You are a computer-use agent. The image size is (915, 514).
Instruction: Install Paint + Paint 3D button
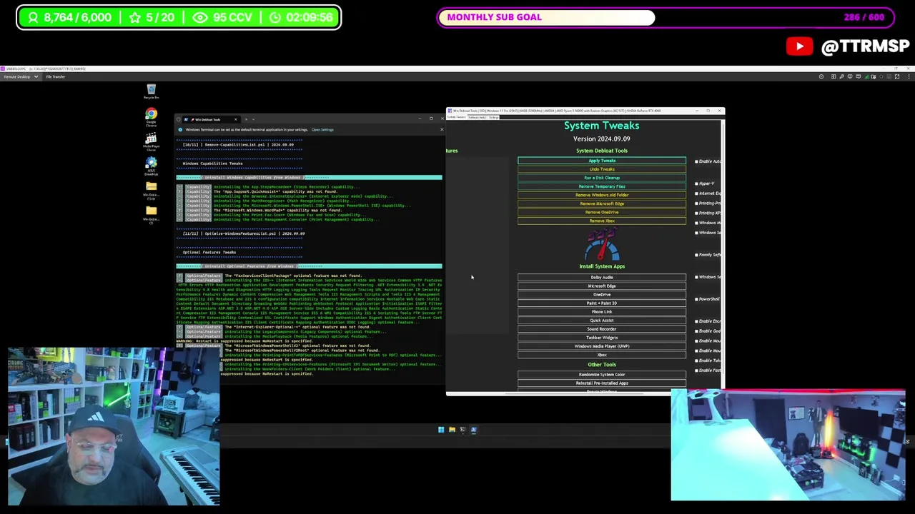[x=602, y=303]
